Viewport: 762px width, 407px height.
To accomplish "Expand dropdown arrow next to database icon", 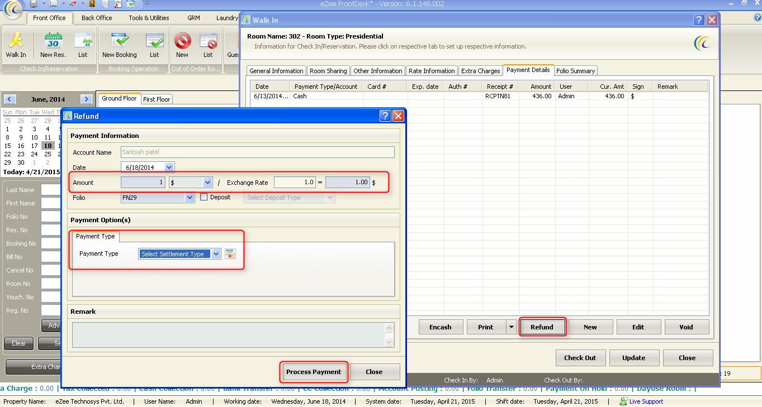I will [x=43, y=3].
